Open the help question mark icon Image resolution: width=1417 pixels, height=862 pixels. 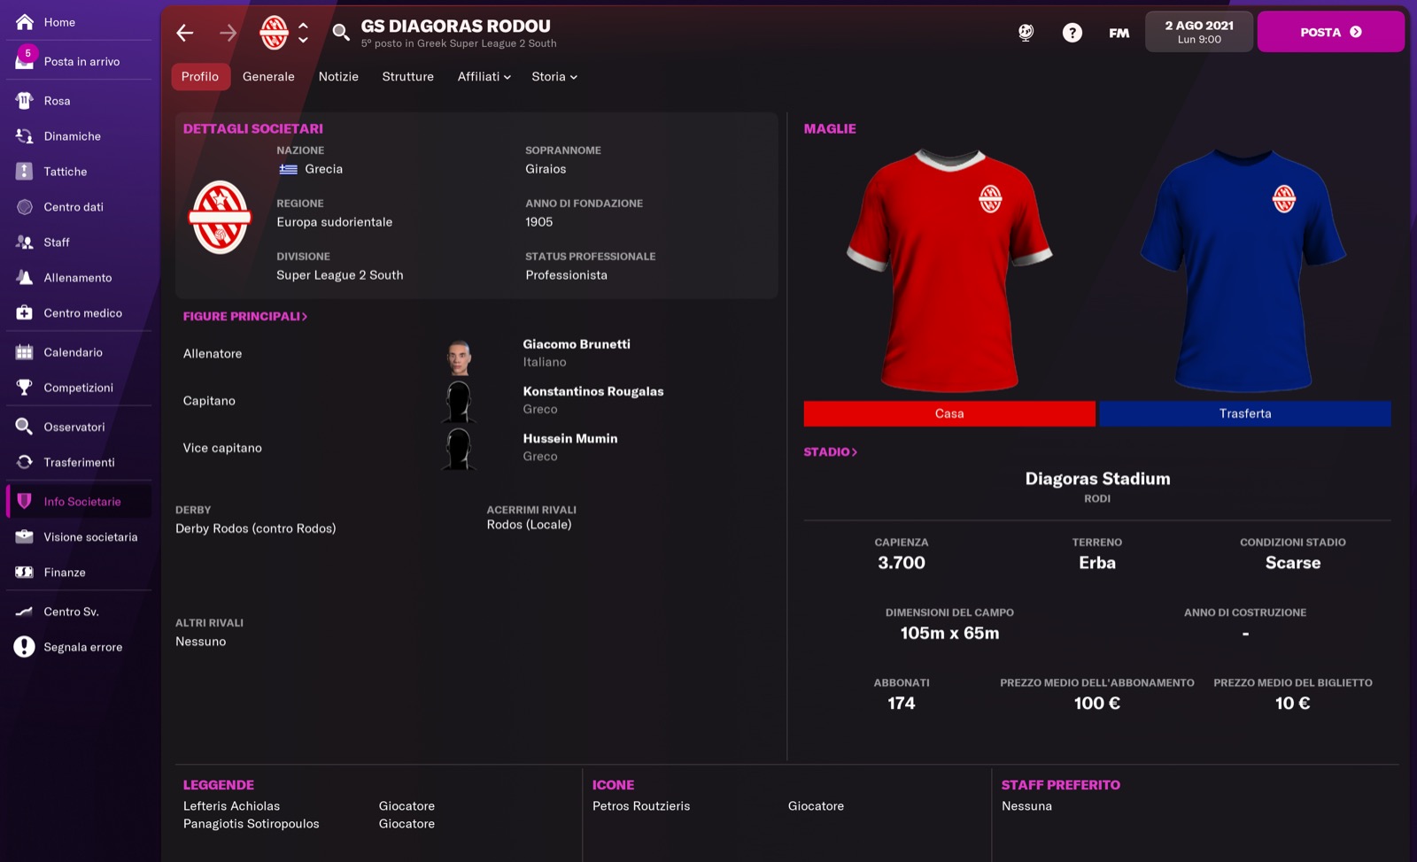pyautogui.click(x=1072, y=33)
